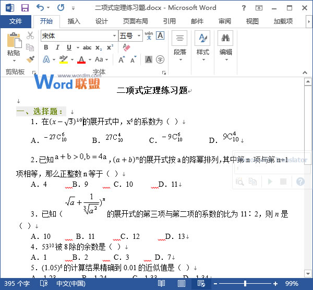Switch to the 引用 tab

[x=169, y=21]
